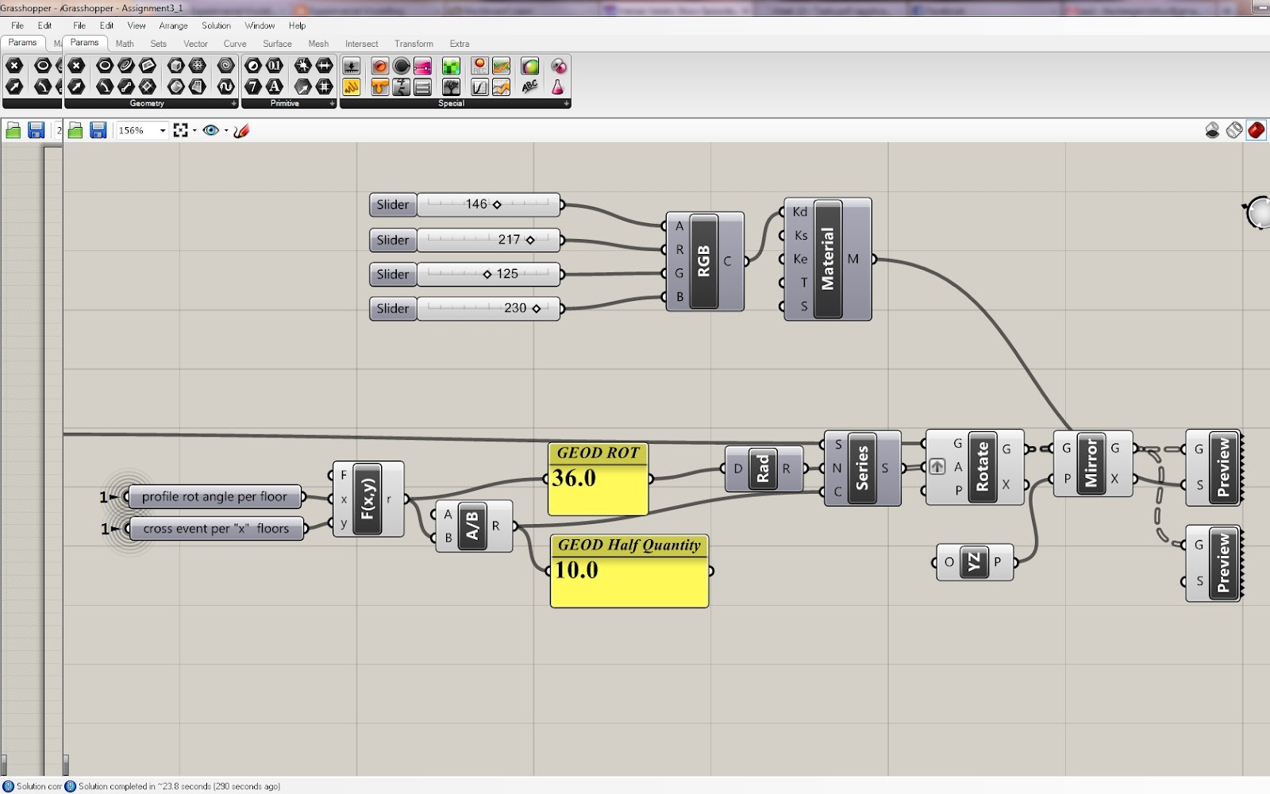The image size is (1270, 794).
Task: Switch to the Math tab
Action: pyautogui.click(x=125, y=44)
